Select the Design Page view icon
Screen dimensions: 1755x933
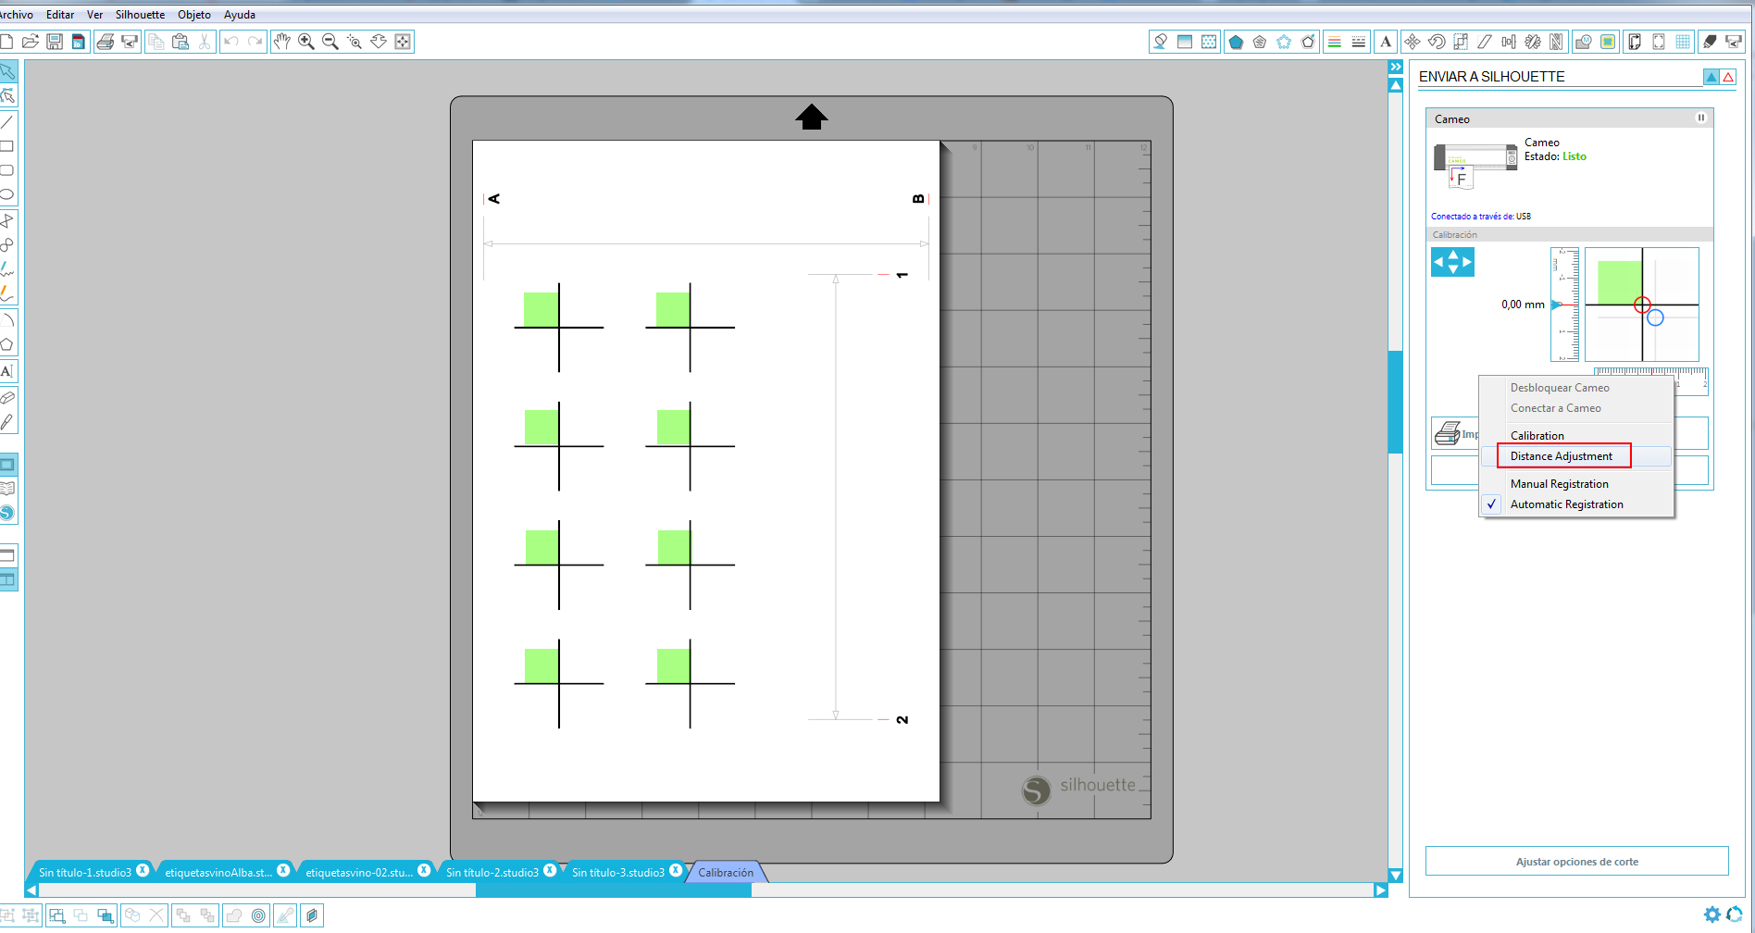pyautogui.click(x=7, y=464)
